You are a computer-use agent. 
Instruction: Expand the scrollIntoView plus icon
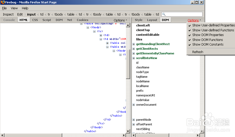[134, 58]
